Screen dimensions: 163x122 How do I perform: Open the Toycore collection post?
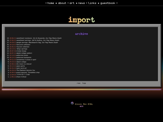[23, 47]
